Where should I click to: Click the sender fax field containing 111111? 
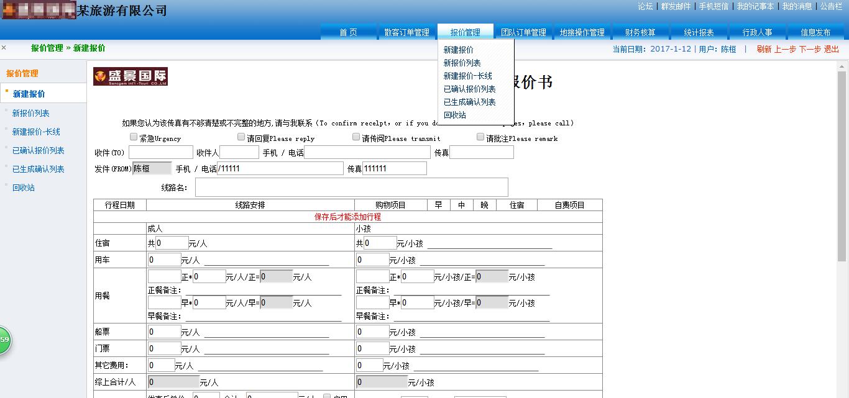(x=395, y=168)
